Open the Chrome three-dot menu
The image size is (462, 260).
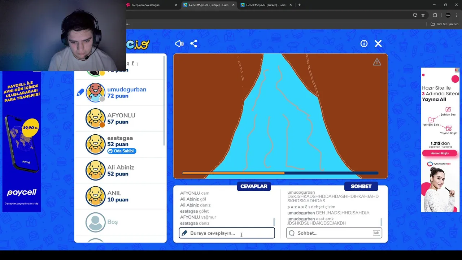coord(457,15)
